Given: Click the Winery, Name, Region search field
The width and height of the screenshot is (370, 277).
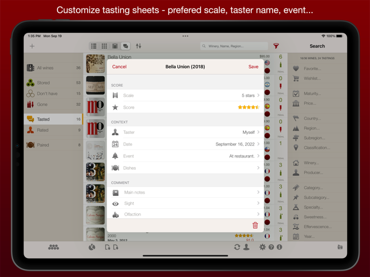Looking at the screenshot, I should 234,46.
